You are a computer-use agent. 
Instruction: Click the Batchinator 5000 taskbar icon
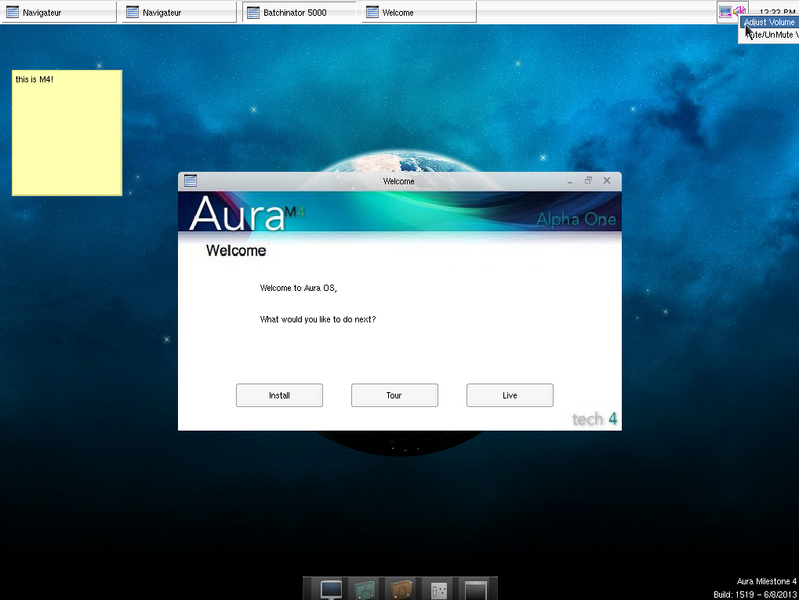[x=298, y=12]
